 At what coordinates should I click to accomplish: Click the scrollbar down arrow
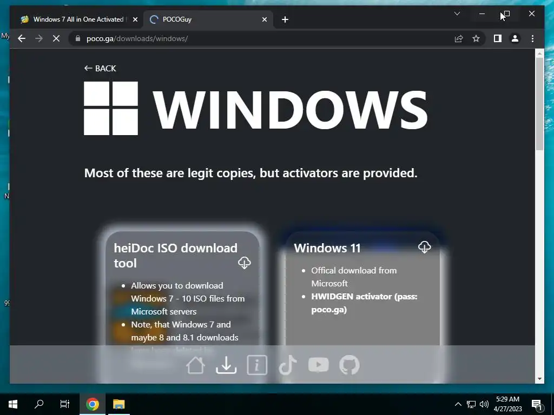(539, 379)
